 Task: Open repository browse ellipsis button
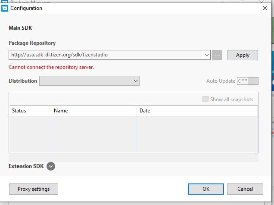click(x=217, y=55)
